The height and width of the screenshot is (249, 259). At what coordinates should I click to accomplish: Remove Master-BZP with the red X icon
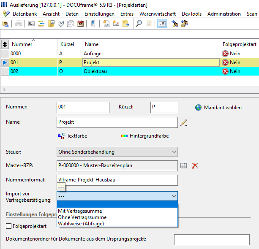tap(195, 166)
